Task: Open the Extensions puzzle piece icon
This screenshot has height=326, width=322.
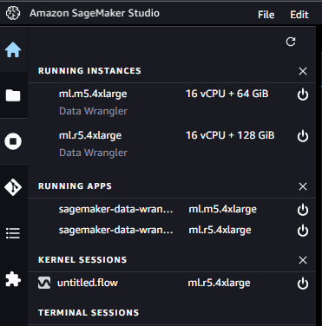Action: [13, 279]
